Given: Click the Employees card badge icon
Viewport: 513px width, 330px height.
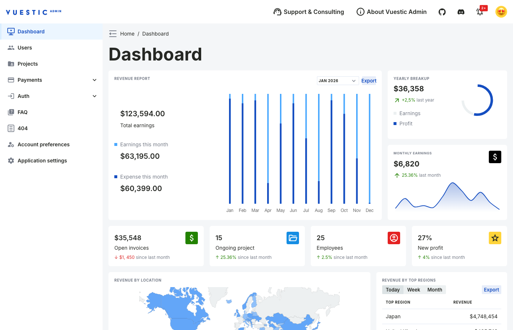Looking at the screenshot, I should (394, 238).
